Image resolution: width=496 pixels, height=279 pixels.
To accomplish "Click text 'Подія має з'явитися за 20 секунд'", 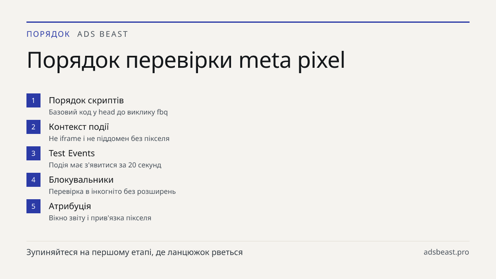I will coord(105,165).
